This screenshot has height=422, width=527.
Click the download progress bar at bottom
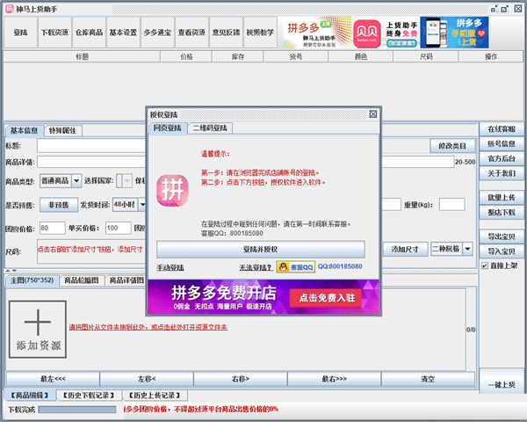[76, 410]
